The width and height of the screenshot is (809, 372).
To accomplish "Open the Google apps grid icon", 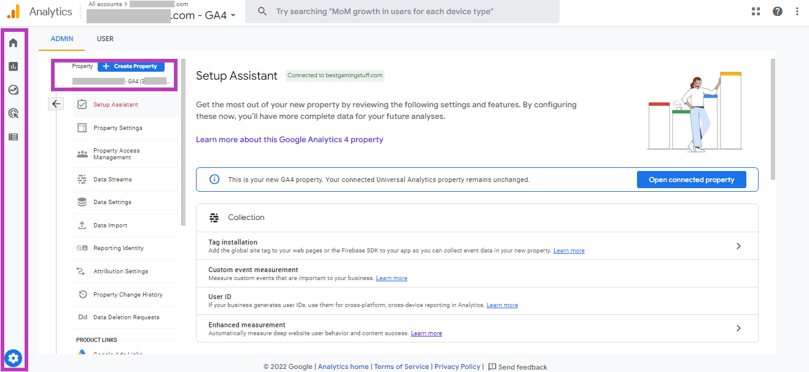I will 756,11.
